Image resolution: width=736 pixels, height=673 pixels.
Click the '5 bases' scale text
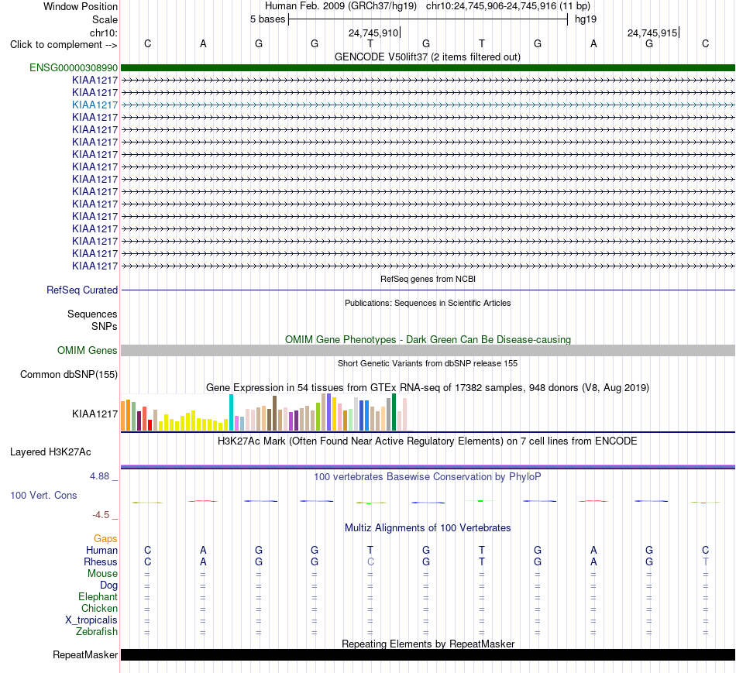point(267,19)
